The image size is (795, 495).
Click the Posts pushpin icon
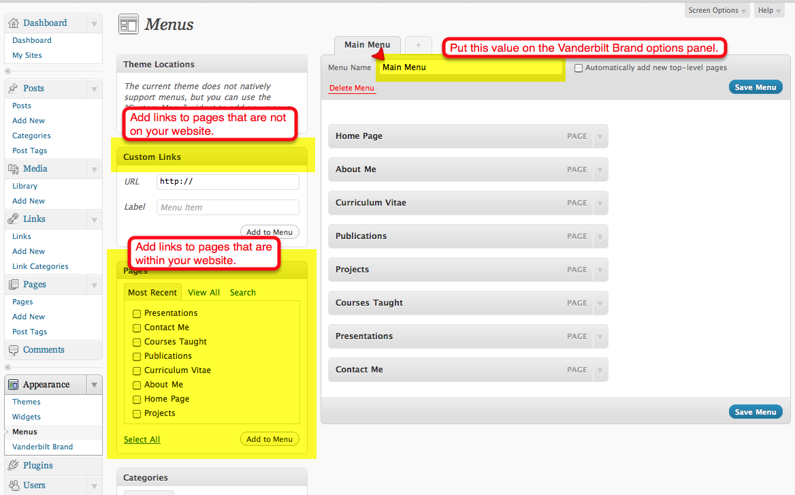[14, 89]
